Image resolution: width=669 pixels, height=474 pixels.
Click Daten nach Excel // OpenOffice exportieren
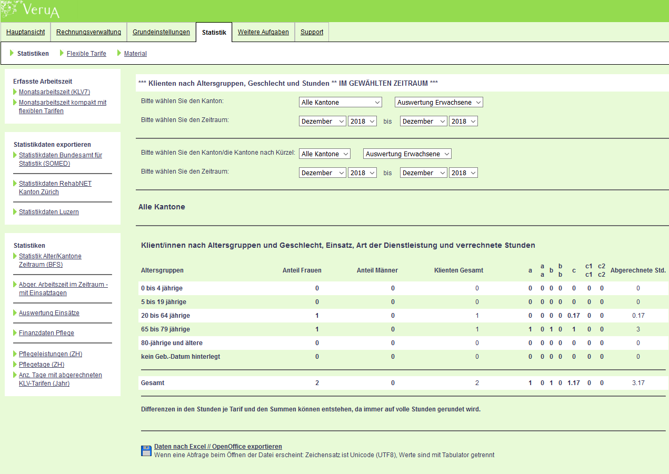point(218,447)
